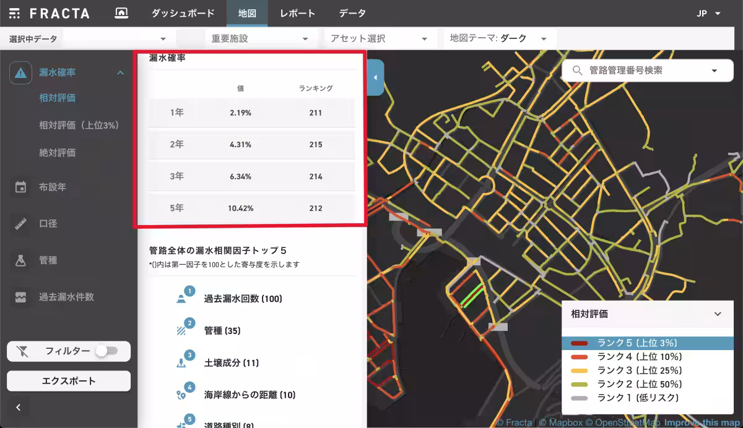This screenshot has height=428, width=743.
Task: Select the 管種 flask icon
Action: pyautogui.click(x=20, y=260)
